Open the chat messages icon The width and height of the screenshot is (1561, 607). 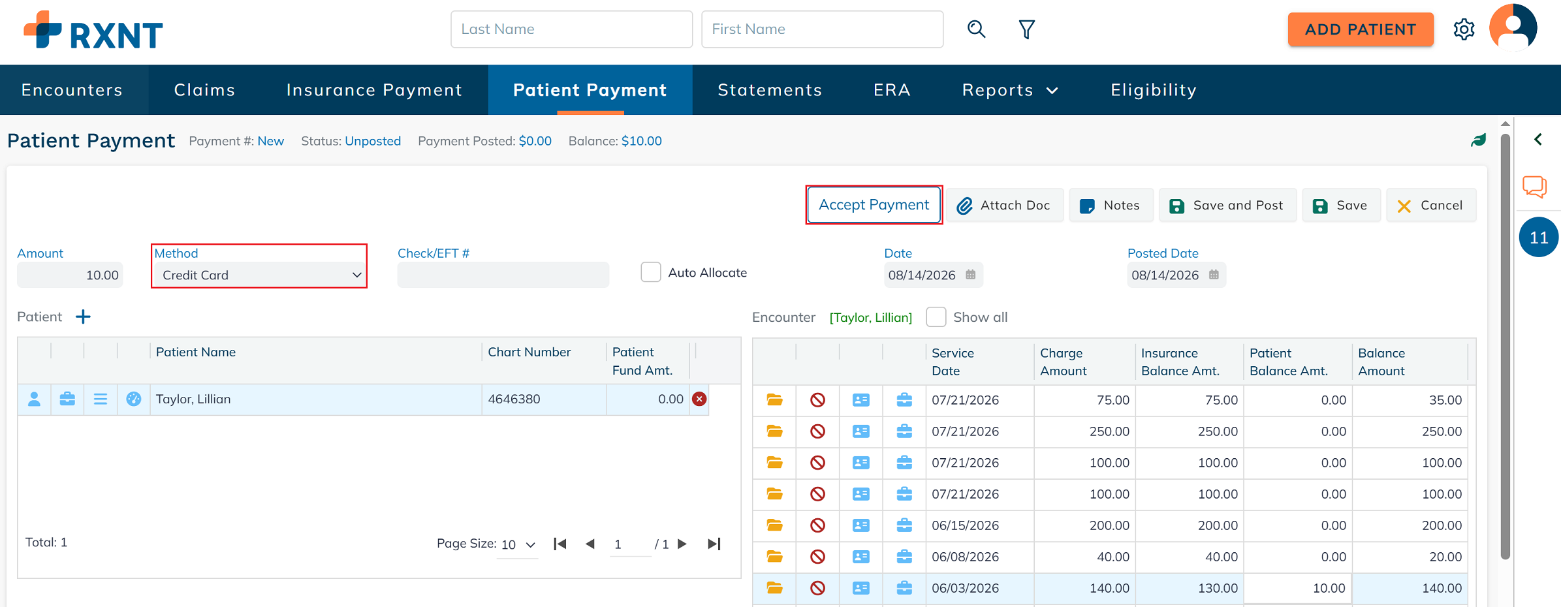tap(1535, 187)
